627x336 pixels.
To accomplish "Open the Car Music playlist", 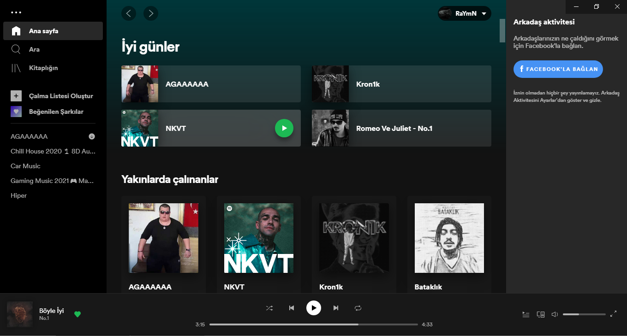I will point(25,166).
